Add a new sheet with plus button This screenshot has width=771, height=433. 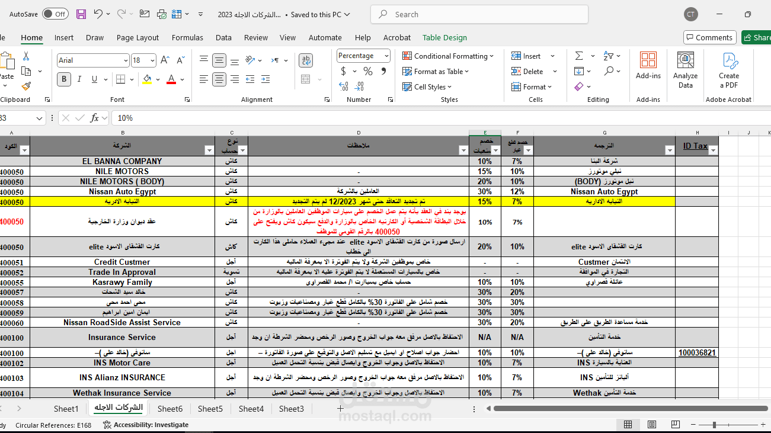coord(341,409)
